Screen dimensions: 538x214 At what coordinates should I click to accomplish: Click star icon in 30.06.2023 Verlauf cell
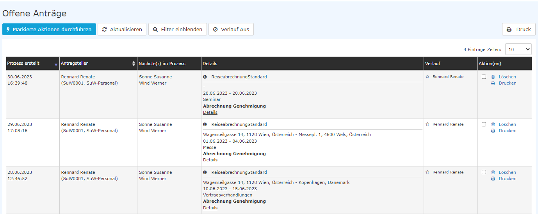(427, 77)
